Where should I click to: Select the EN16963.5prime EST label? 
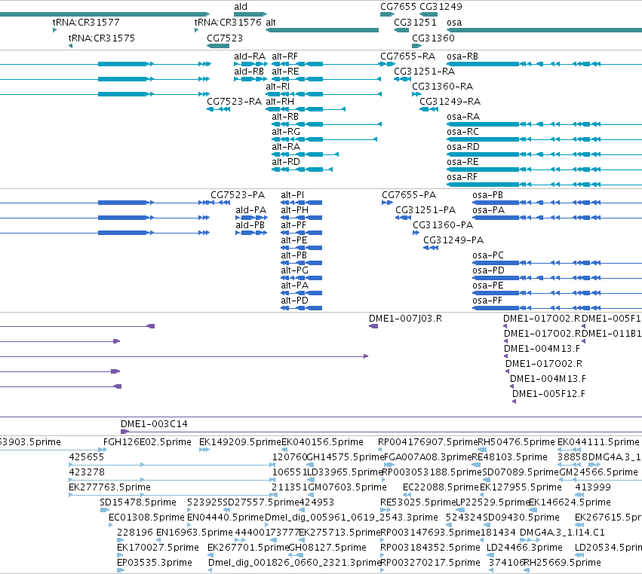[195, 533]
